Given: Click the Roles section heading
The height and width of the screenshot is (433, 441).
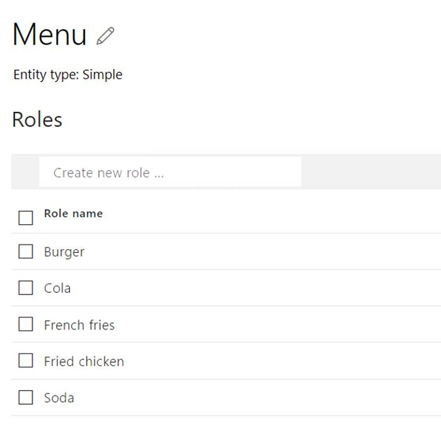Looking at the screenshot, I should (37, 120).
